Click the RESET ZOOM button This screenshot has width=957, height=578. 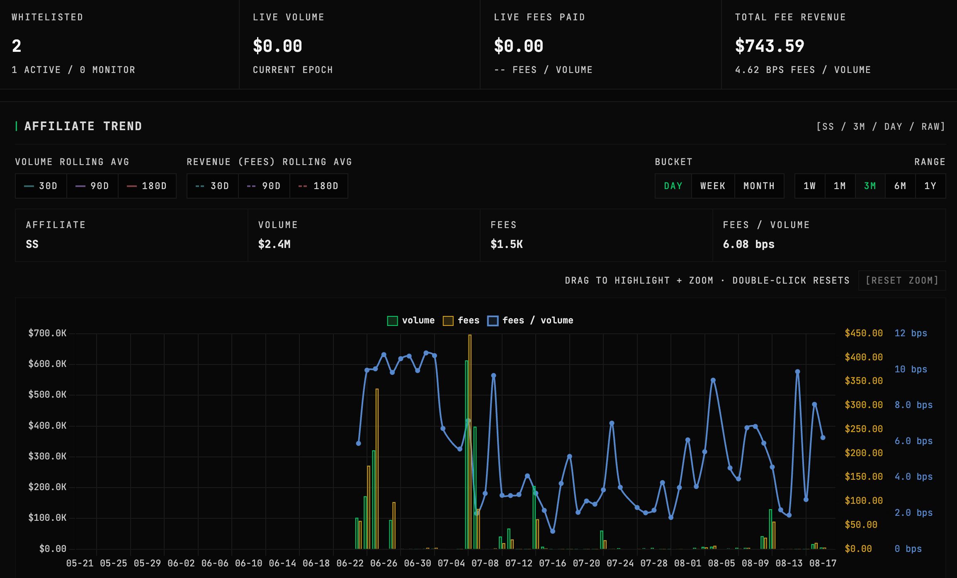click(x=902, y=281)
